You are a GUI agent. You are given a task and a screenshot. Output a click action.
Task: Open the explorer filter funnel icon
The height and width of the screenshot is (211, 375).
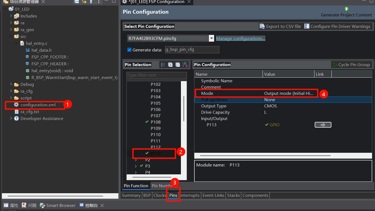[x=91, y=2]
